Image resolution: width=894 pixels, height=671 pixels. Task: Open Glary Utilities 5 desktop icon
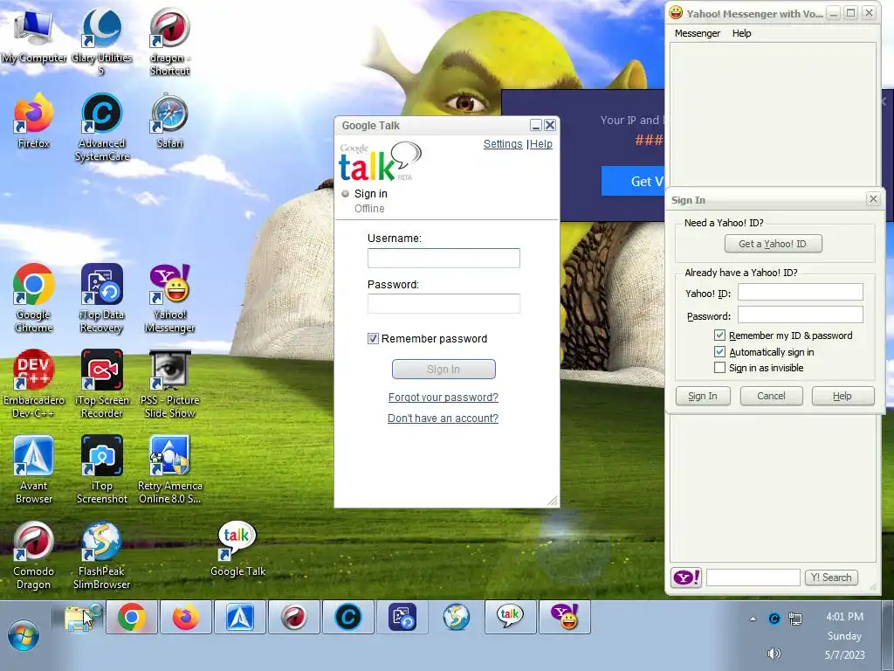[101, 40]
